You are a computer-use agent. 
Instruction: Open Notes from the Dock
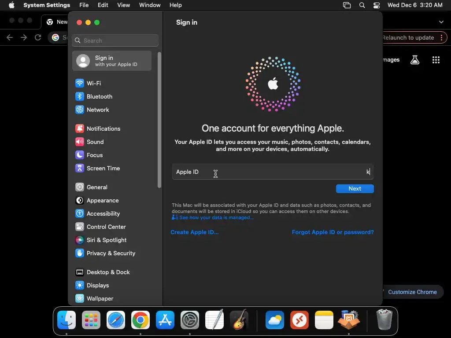click(324, 320)
